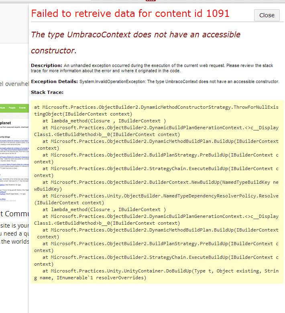This screenshot has height=313, width=285.
Task: Click the 'Exception Details:' label
Action: click(x=54, y=81)
